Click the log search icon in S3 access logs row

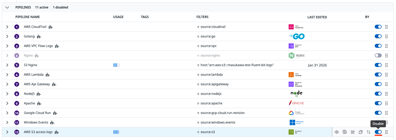[x=345, y=132]
